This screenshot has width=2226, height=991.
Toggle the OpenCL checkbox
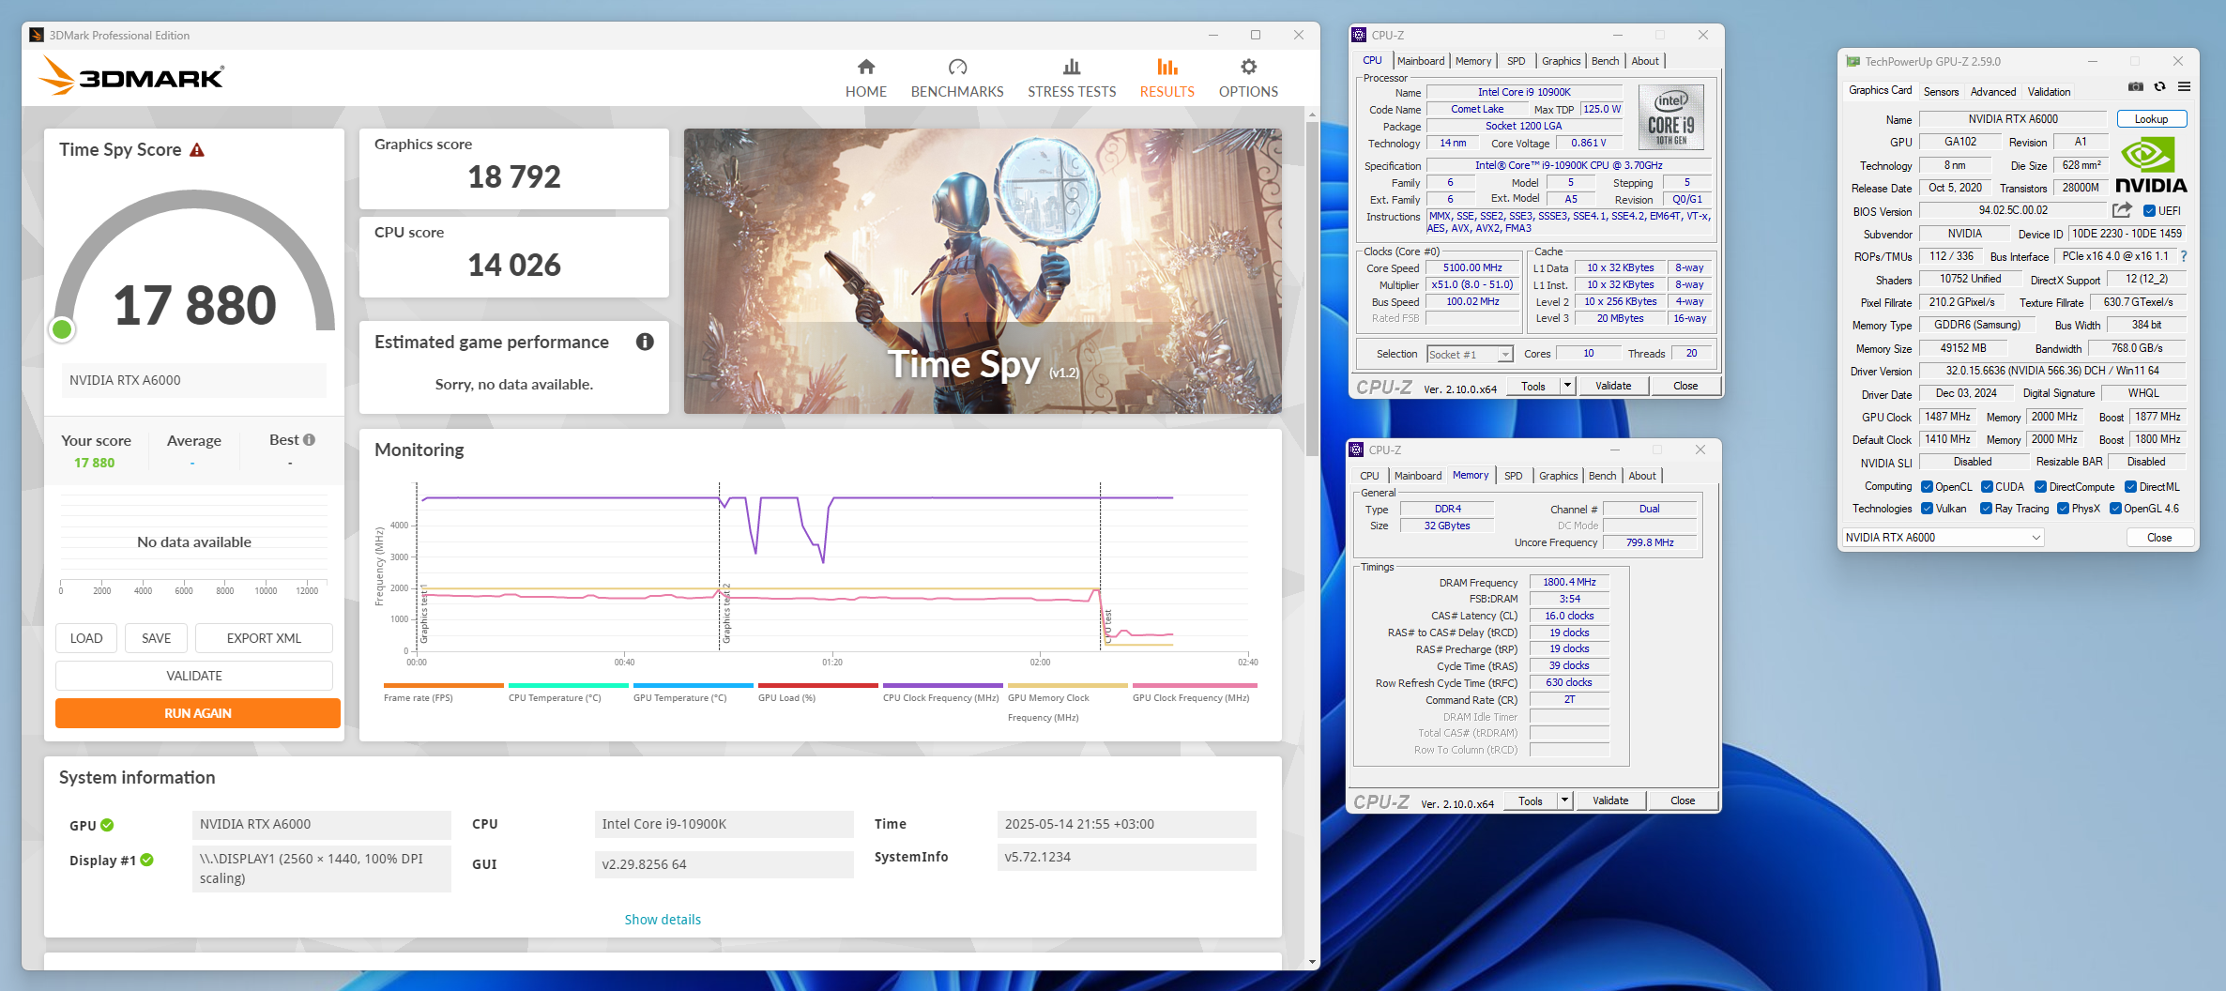point(1927,487)
